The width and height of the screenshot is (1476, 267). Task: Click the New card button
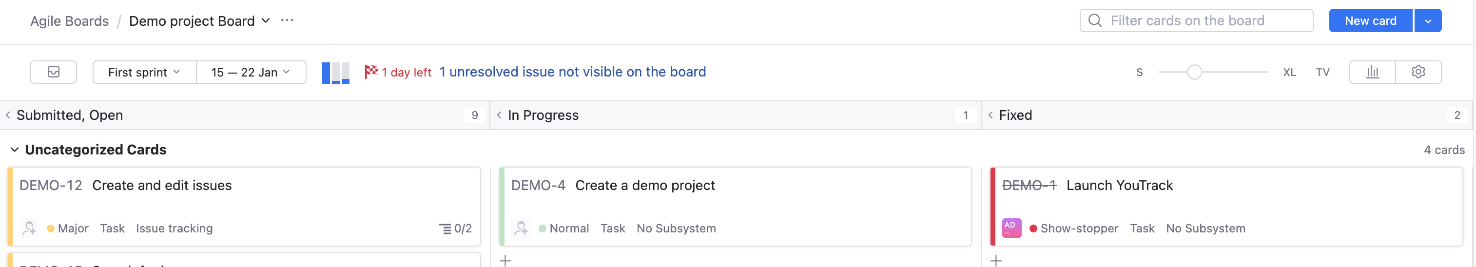[x=1370, y=21]
